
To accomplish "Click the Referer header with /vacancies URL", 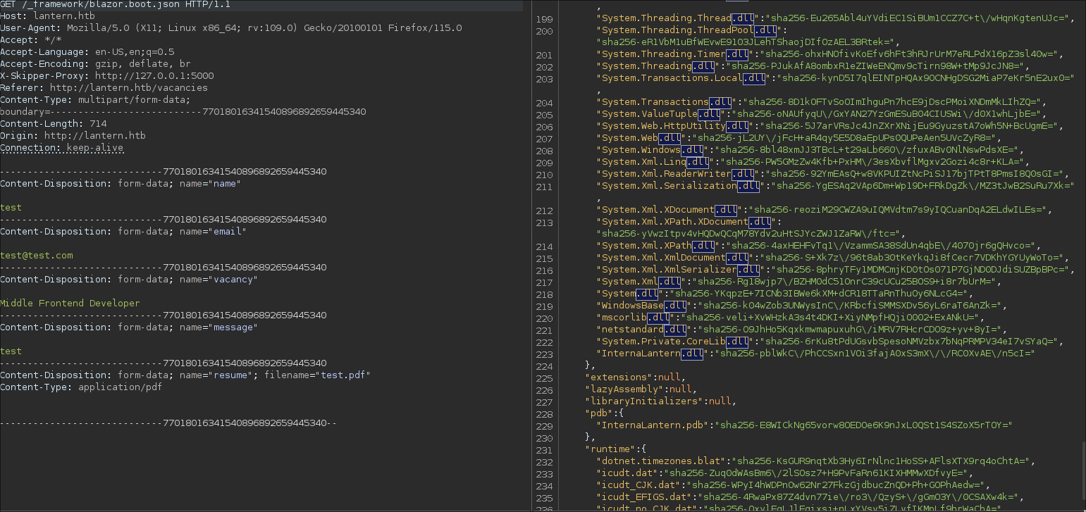I will (104, 88).
